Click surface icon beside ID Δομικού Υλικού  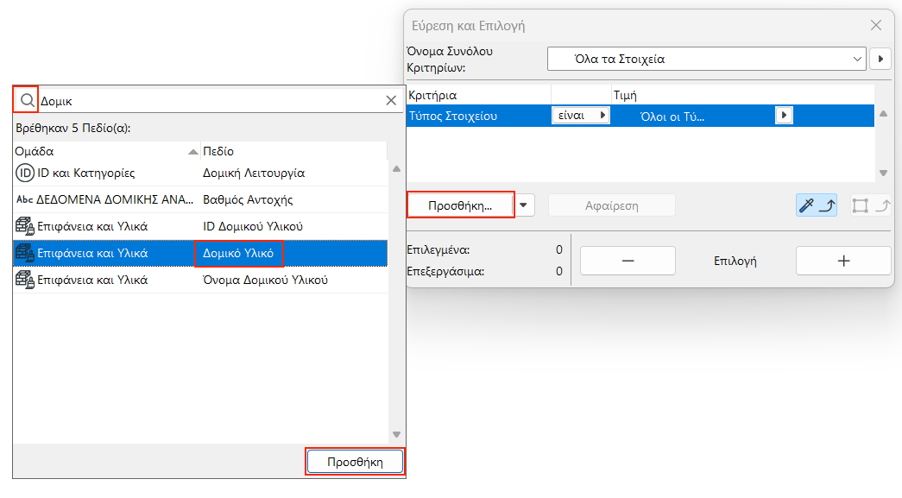pyautogui.click(x=25, y=227)
